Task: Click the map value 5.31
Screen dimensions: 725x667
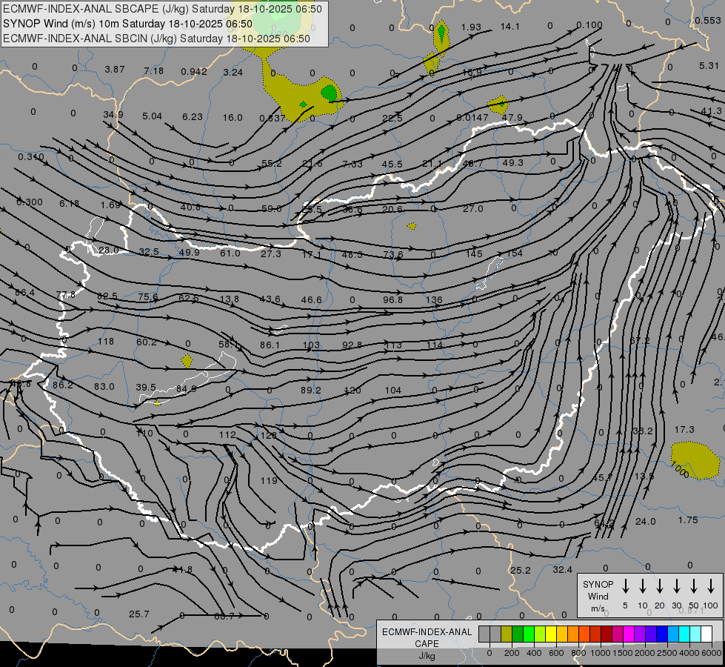Action: (709, 66)
